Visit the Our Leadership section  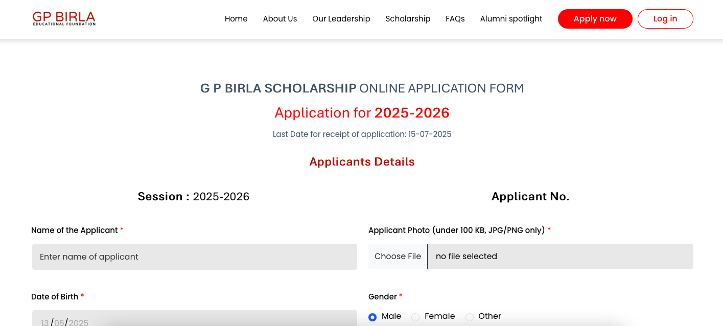click(x=341, y=18)
